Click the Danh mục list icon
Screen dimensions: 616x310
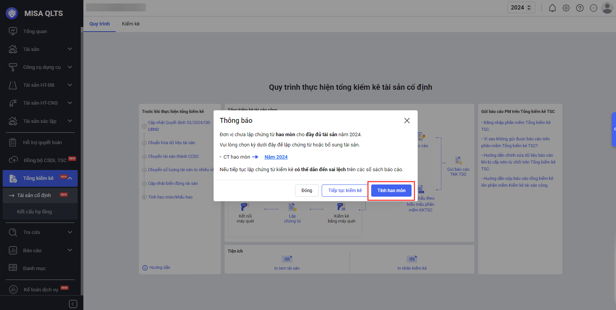point(13,268)
